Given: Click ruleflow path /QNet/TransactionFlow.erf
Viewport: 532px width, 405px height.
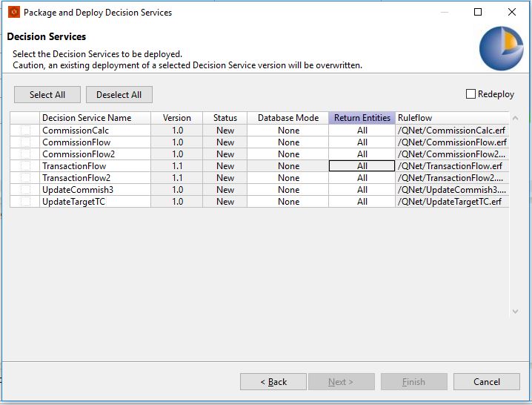Looking at the screenshot, I should pyautogui.click(x=450, y=166).
